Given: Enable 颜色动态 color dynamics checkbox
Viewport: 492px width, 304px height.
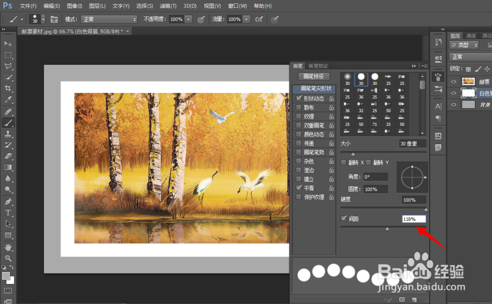Looking at the screenshot, I should tap(299, 134).
